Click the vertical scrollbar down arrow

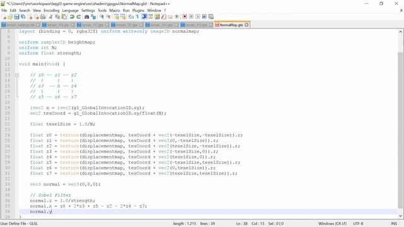click(x=400, y=216)
